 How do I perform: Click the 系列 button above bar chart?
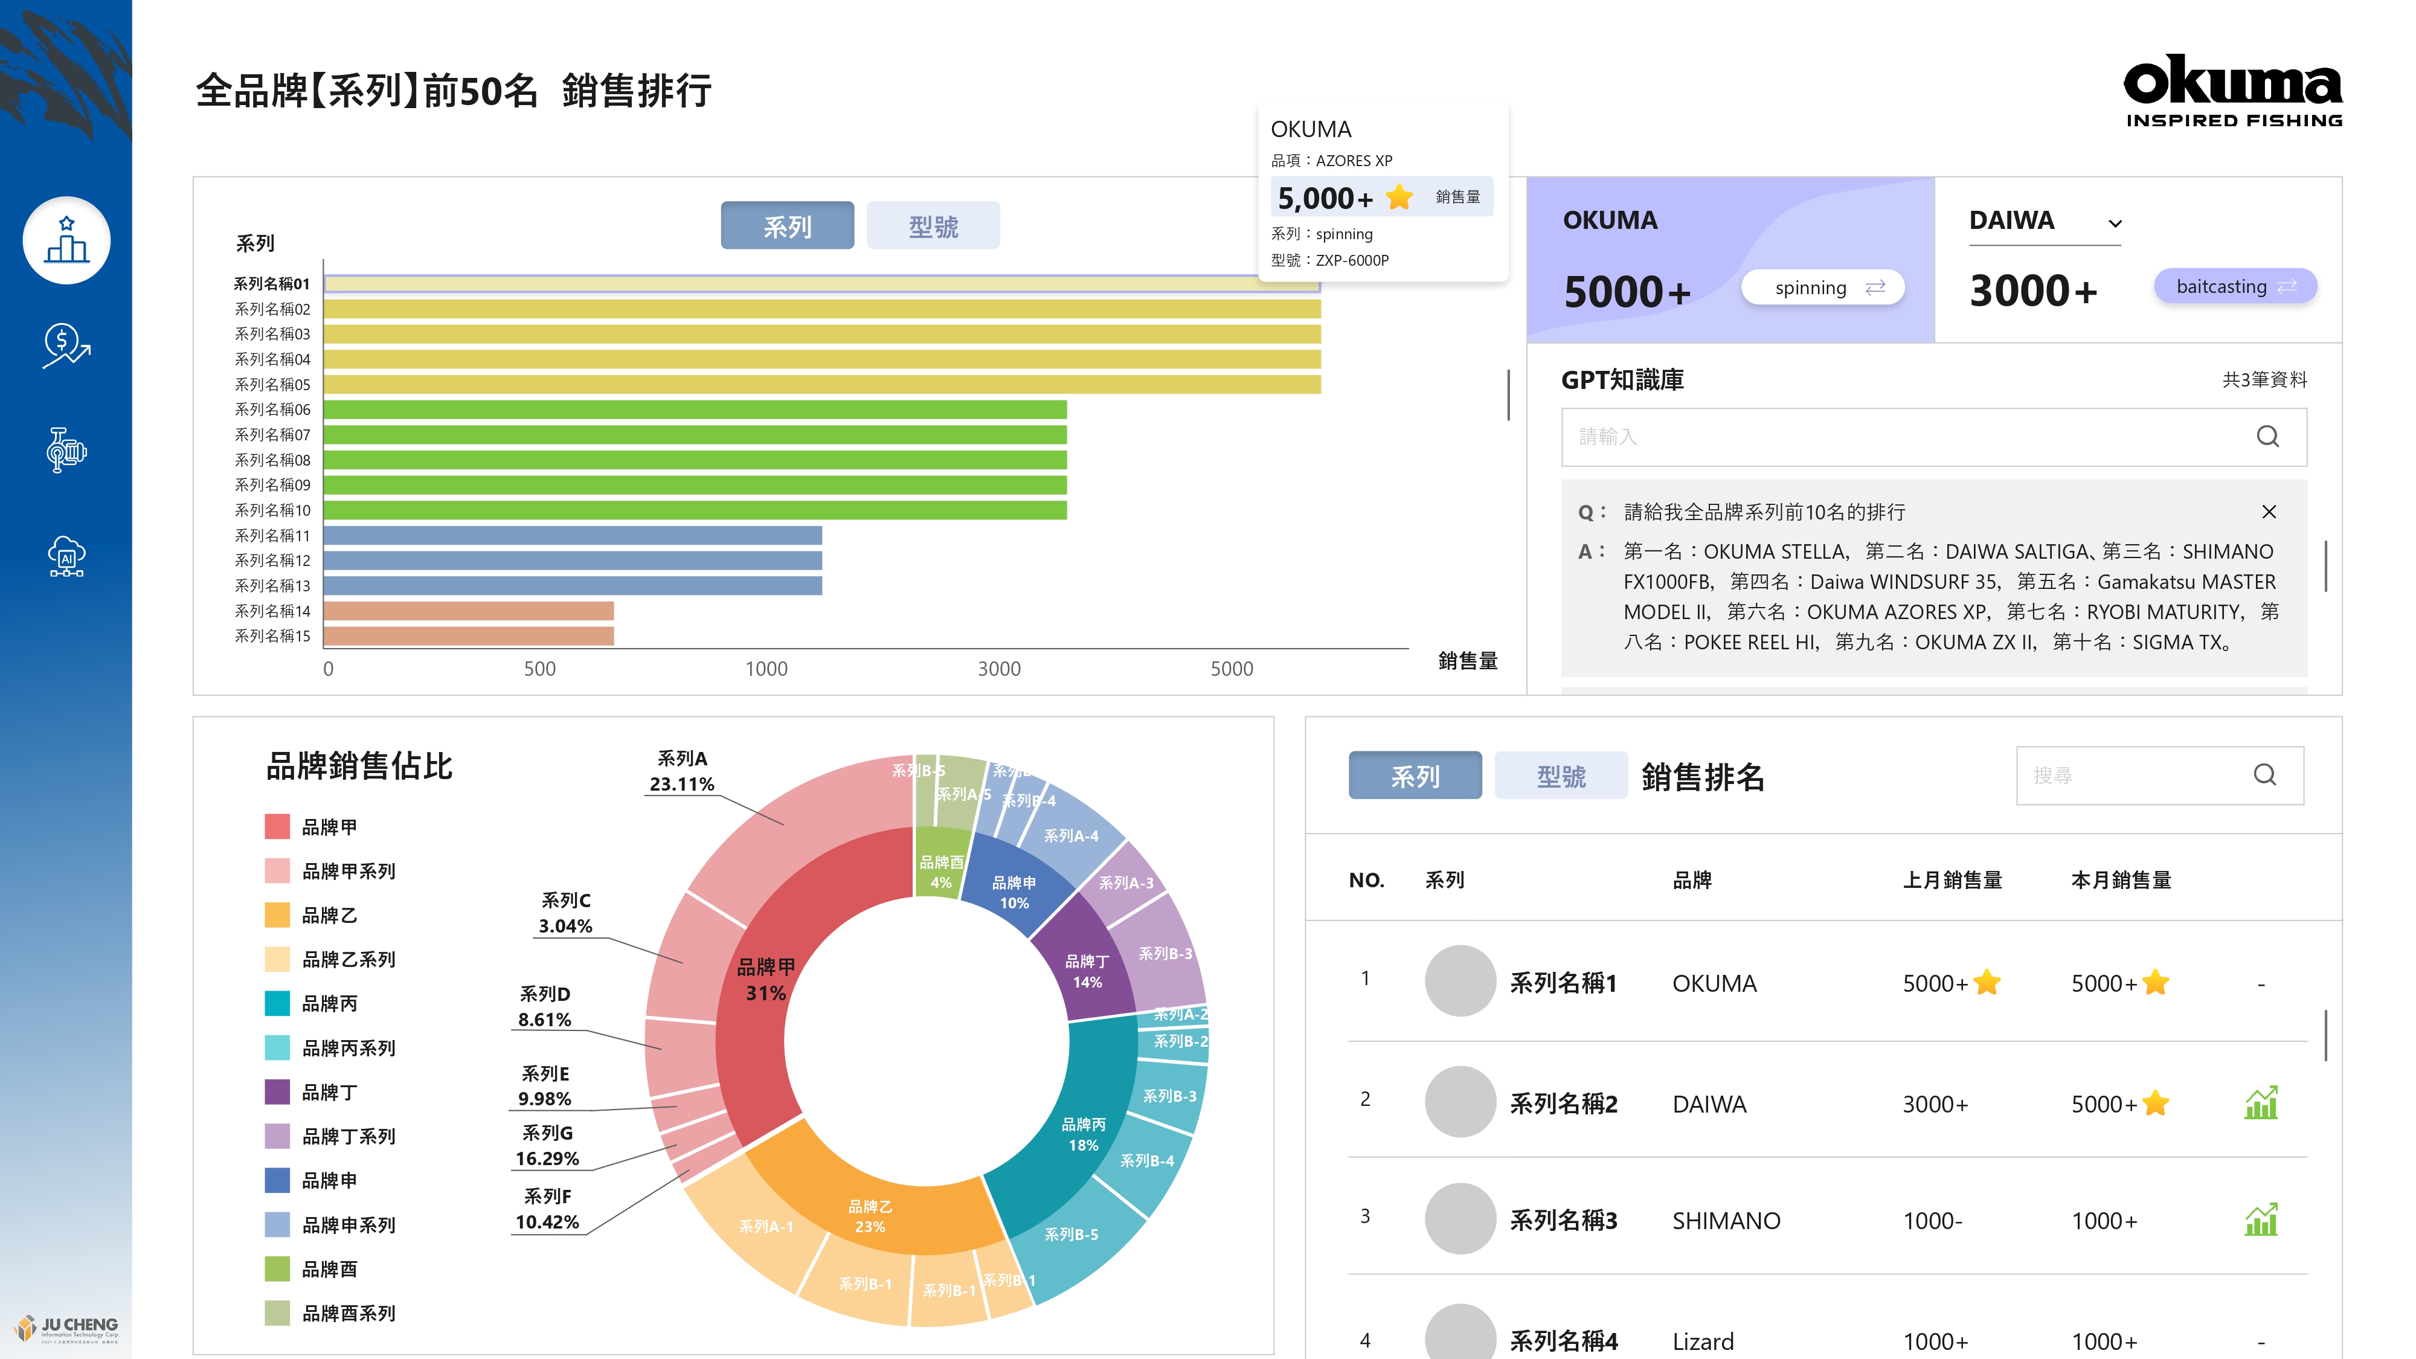point(787,226)
